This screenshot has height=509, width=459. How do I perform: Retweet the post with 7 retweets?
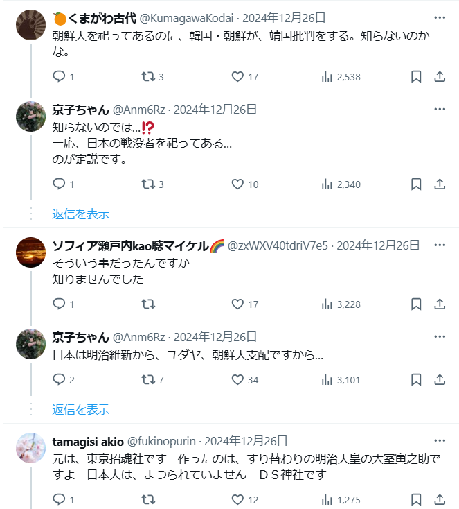(x=147, y=379)
